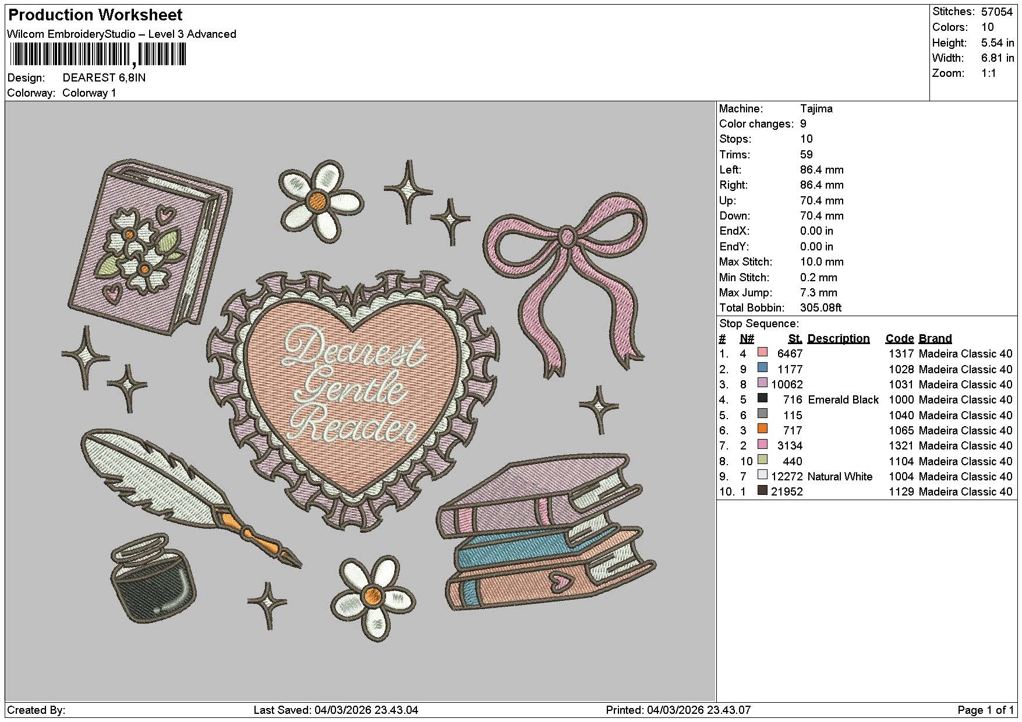1022x722 pixels.
Task: Select the Natural White color swatch
Action: click(x=762, y=475)
